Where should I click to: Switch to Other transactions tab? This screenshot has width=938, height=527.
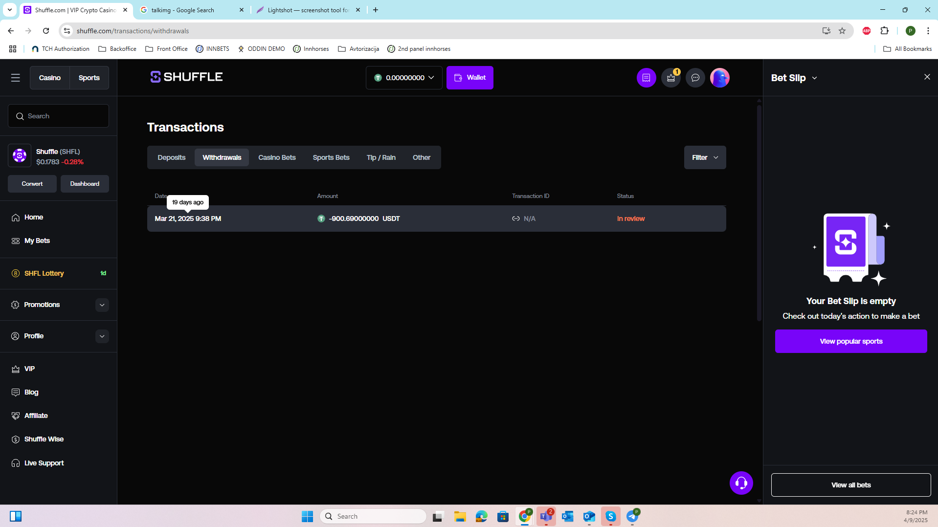click(x=421, y=157)
